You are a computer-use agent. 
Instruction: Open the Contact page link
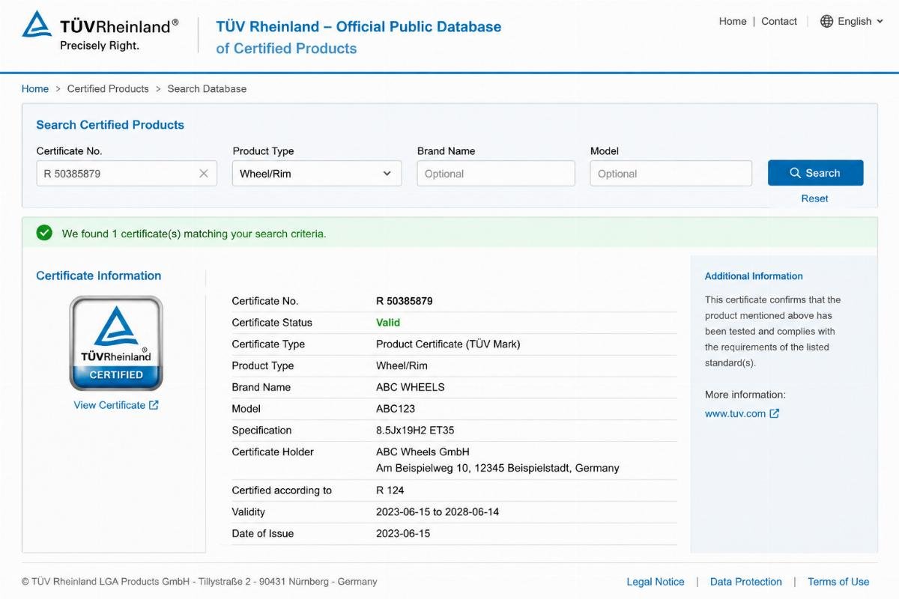click(779, 21)
